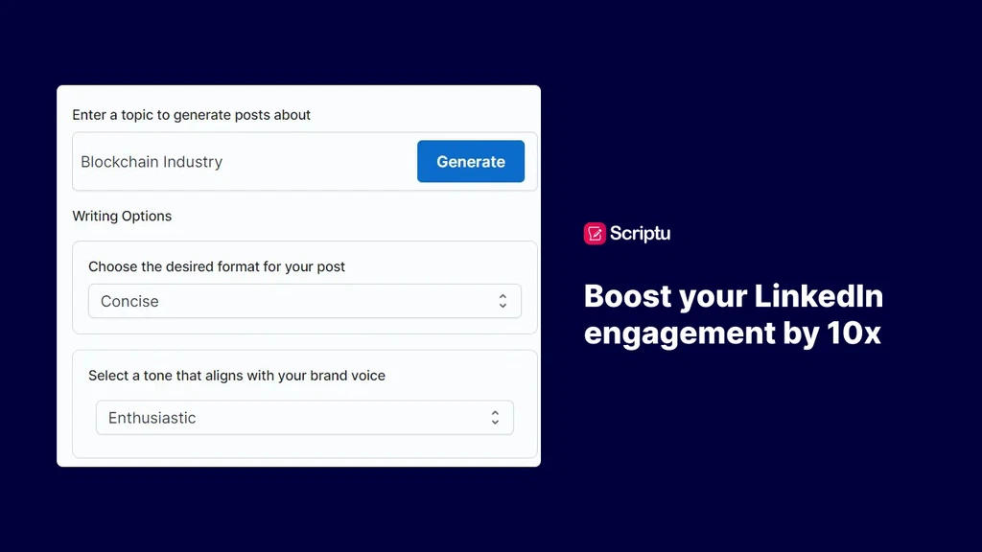Click the 'Boost your LinkedIn' headline line
This screenshot has height=552, width=982.
[x=733, y=295]
